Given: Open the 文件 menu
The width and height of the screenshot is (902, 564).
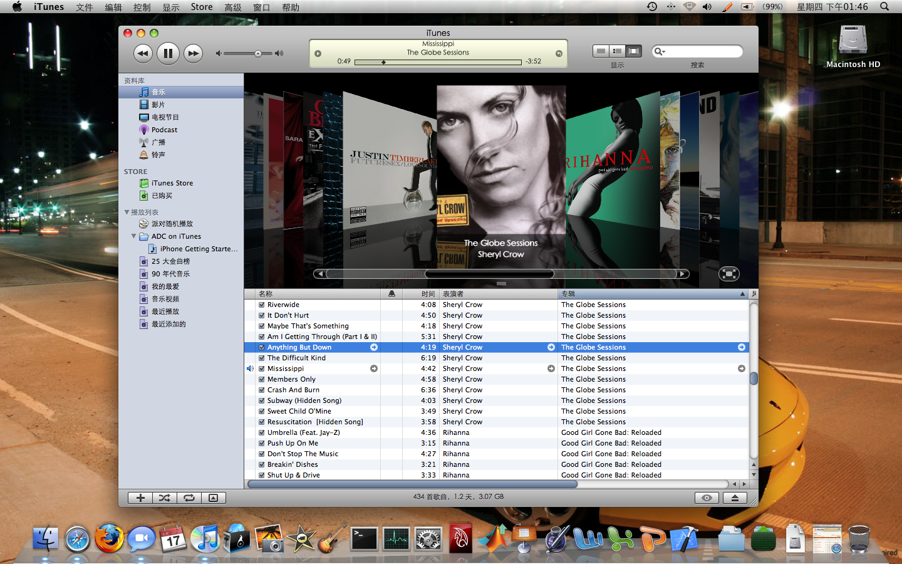Looking at the screenshot, I should 85,7.
